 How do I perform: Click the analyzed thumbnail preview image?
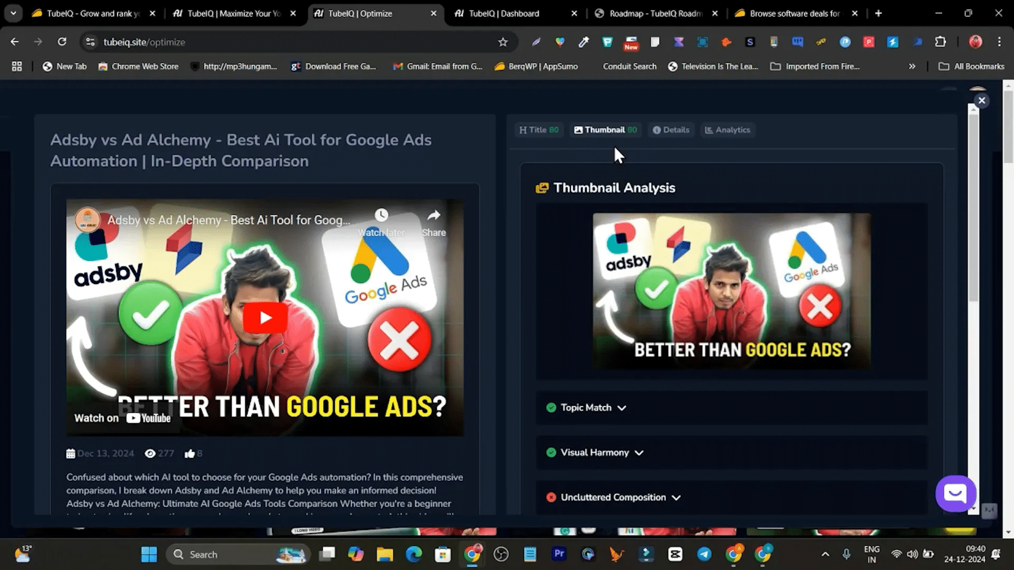point(731,291)
